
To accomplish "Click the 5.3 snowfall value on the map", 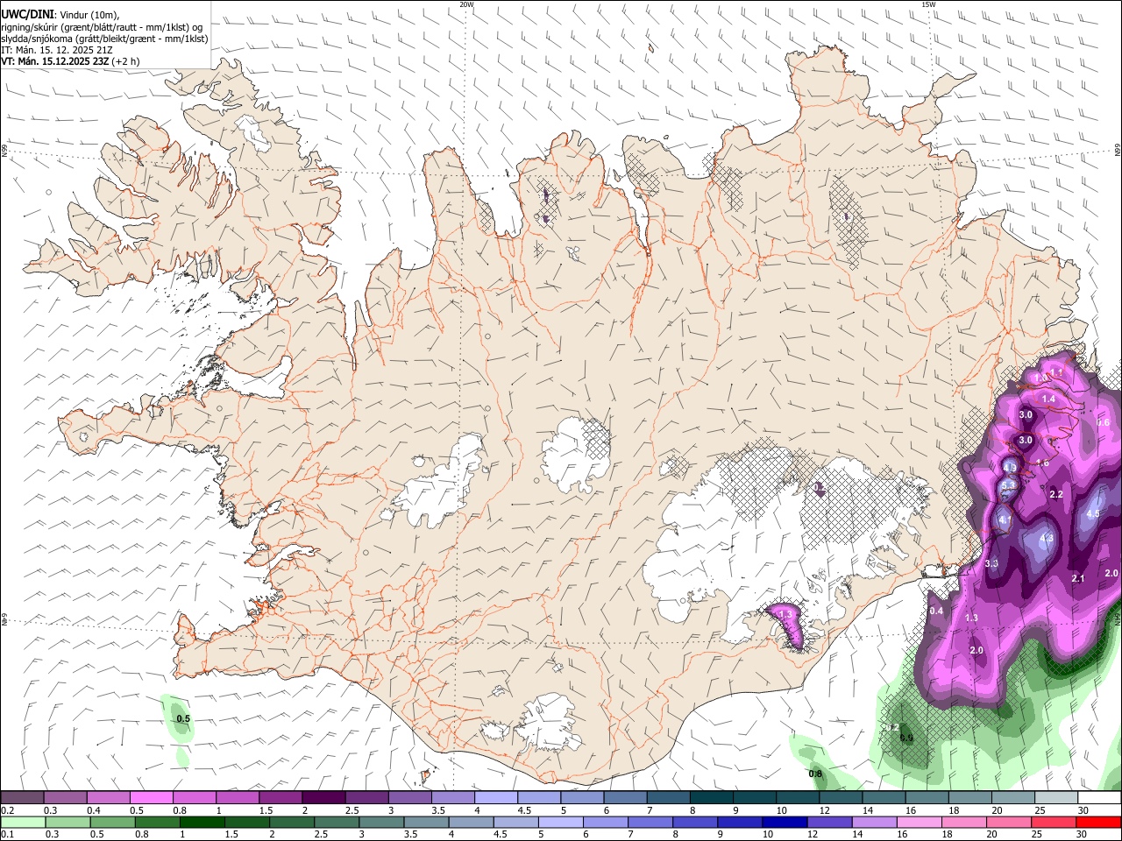I will click(x=1008, y=484).
